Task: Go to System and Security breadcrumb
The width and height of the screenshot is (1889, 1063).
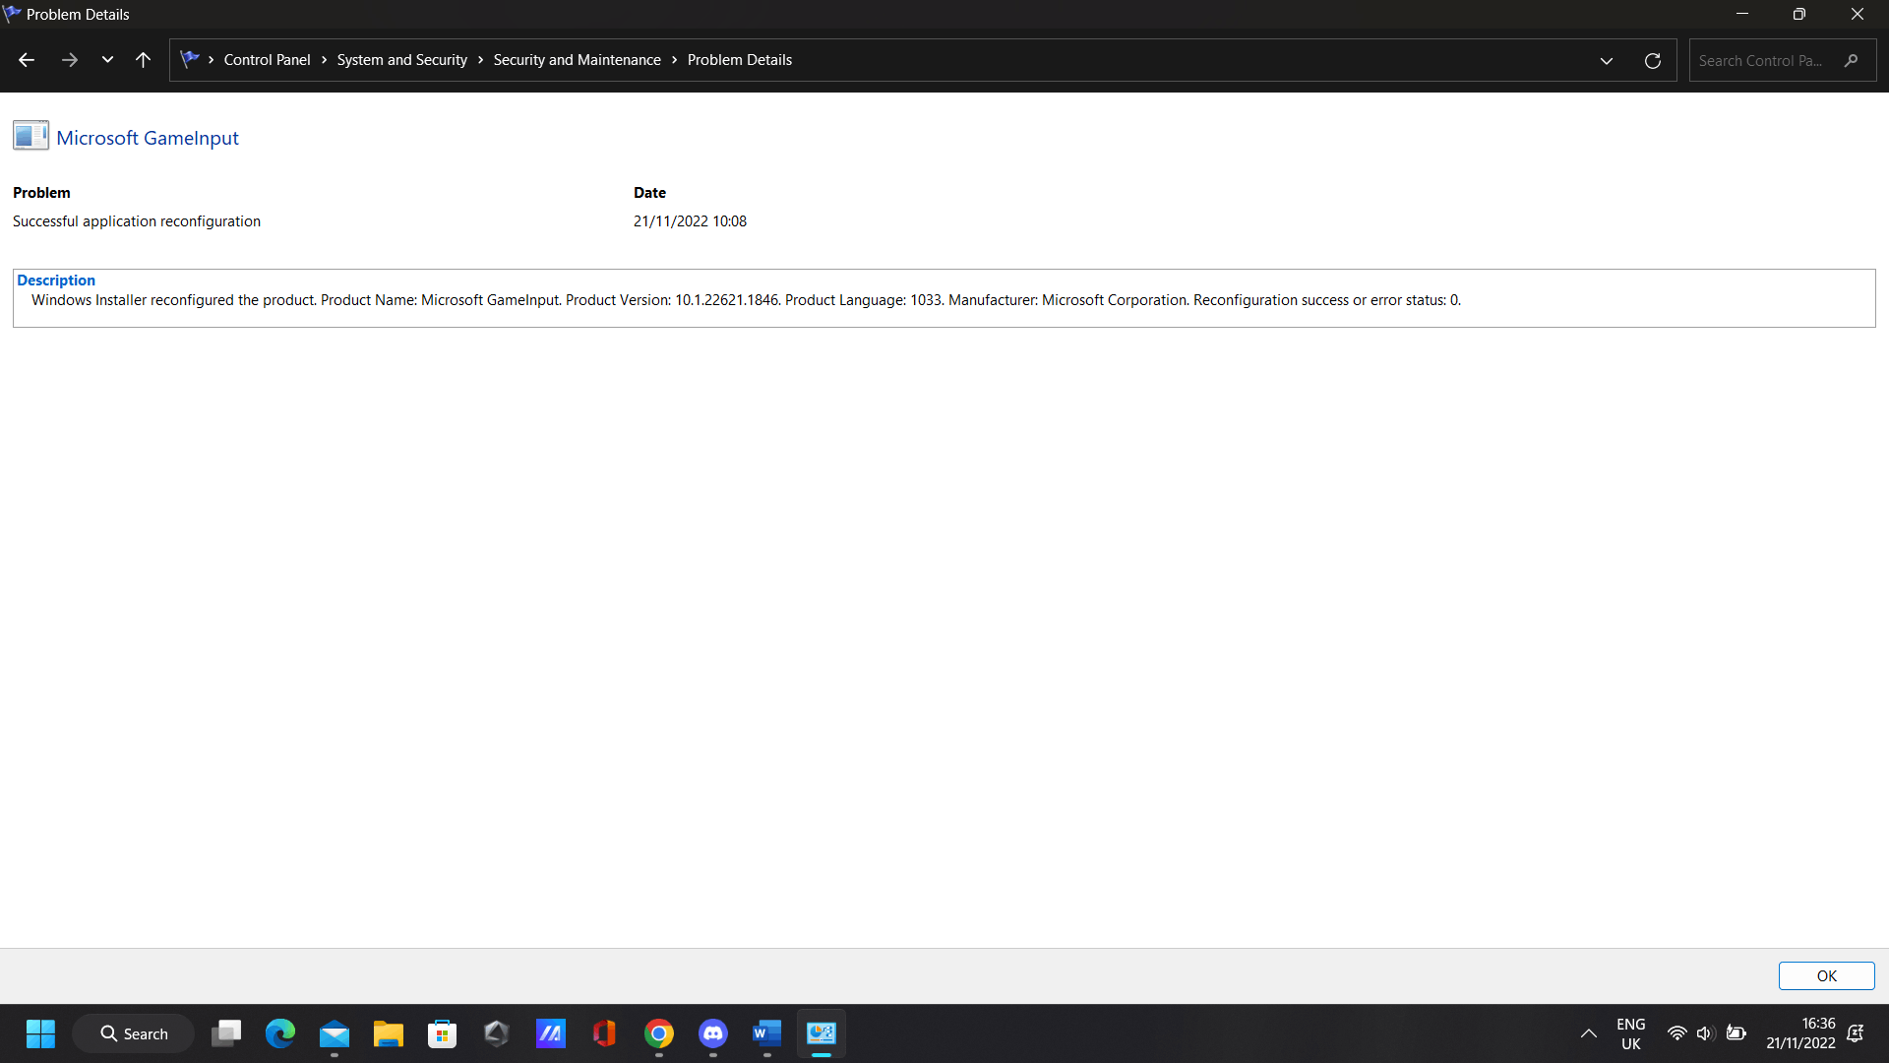Action: tap(401, 60)
